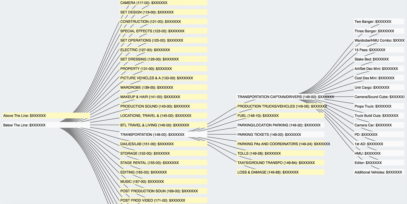Select the HMU leaf node

click(x=379, y=153)
